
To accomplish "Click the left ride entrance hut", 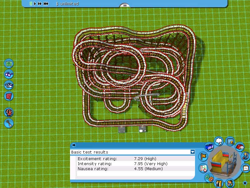I will click(x=122, y=129).
